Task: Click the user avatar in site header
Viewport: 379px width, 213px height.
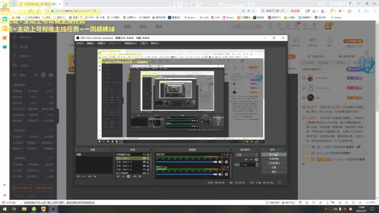Action: 328,27
